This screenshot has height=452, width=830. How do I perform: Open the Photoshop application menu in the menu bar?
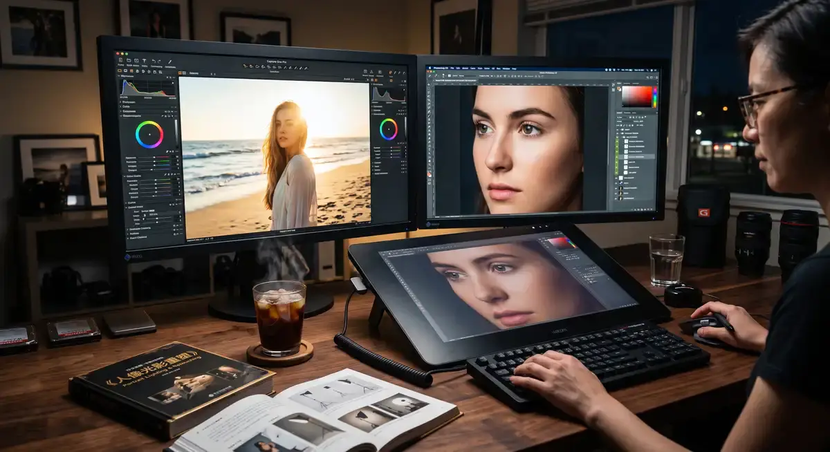[x=441, y=68]
